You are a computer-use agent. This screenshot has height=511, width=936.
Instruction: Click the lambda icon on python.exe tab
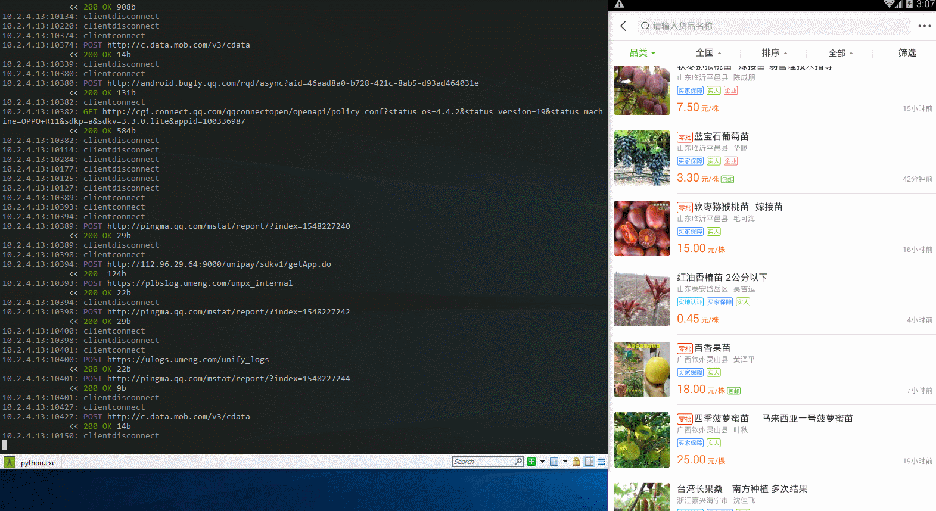(x=10, y=462)
